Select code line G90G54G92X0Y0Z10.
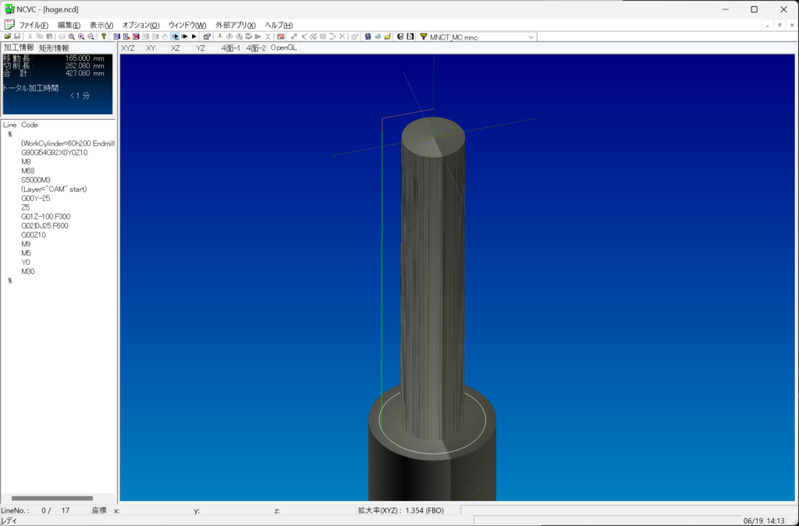799x526 pixels. pyautogui.click(x=55, y=153)
